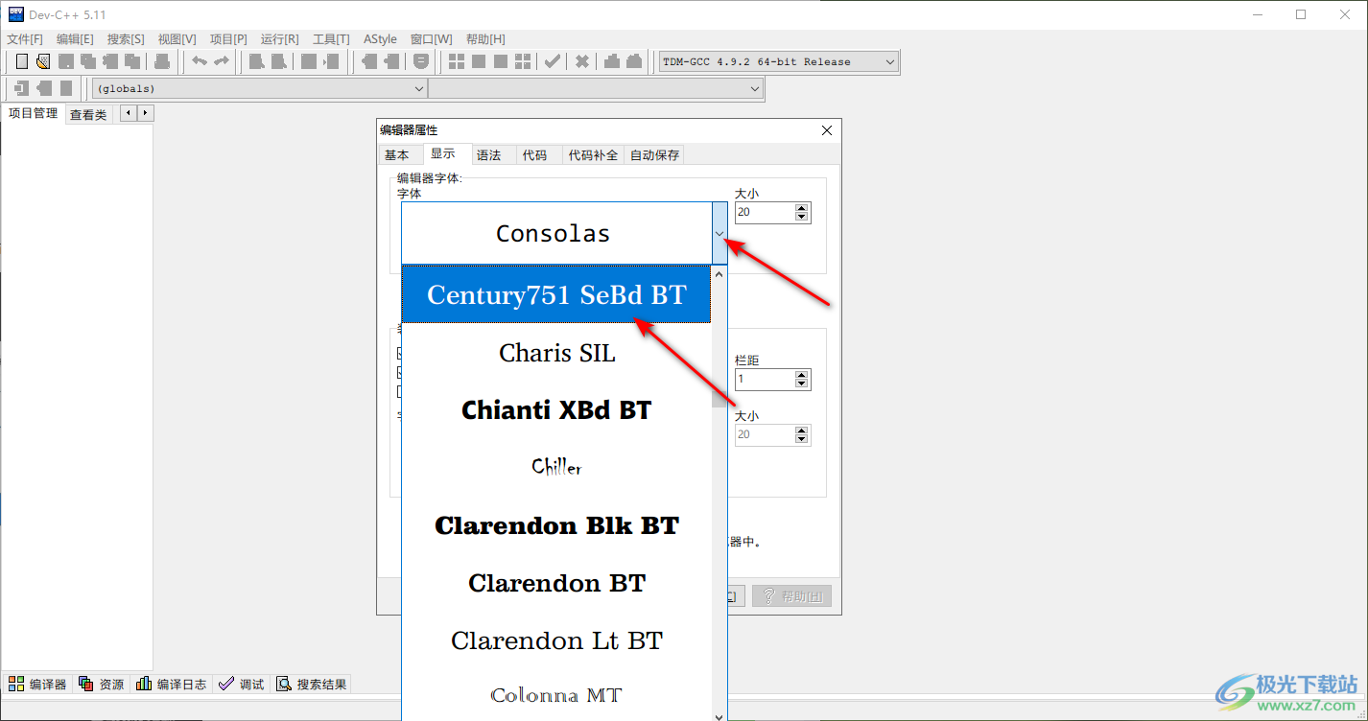
Task: Open the 视图[V] menu
Action: (177, 39)
